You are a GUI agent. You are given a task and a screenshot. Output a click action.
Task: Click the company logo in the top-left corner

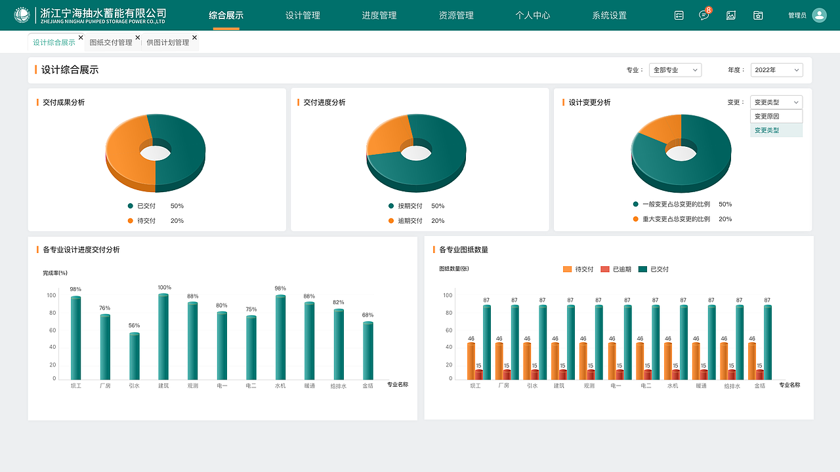pos(22,14)
